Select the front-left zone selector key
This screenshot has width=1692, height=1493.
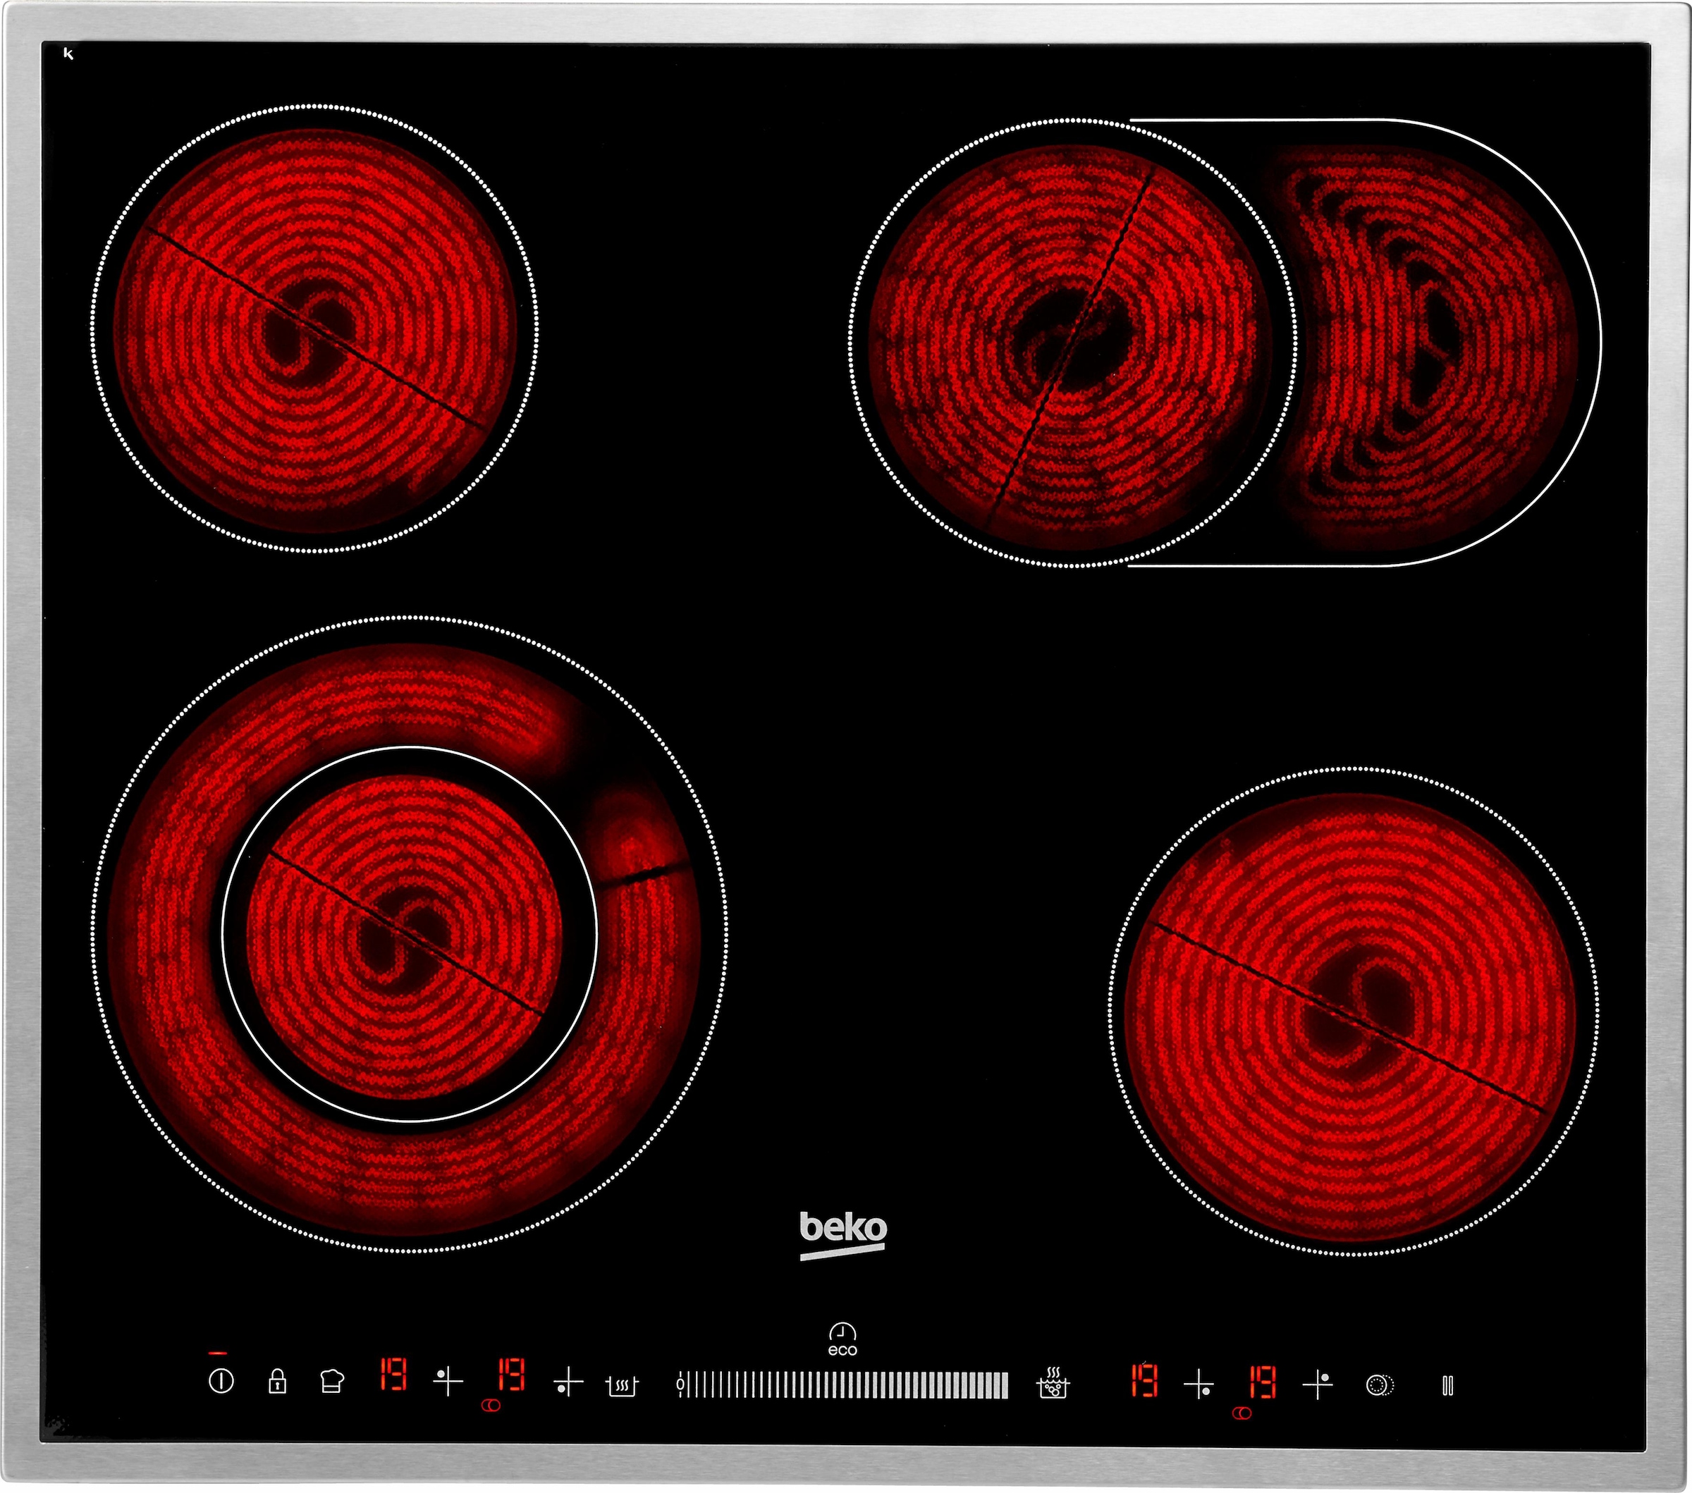pos(568,1382)
